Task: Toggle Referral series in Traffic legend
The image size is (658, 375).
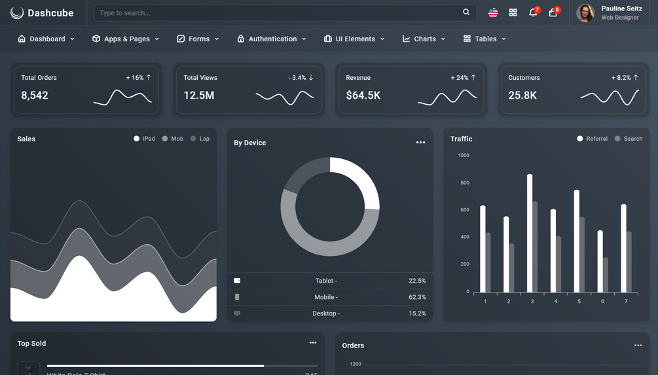Action: (x=592, y=139)
